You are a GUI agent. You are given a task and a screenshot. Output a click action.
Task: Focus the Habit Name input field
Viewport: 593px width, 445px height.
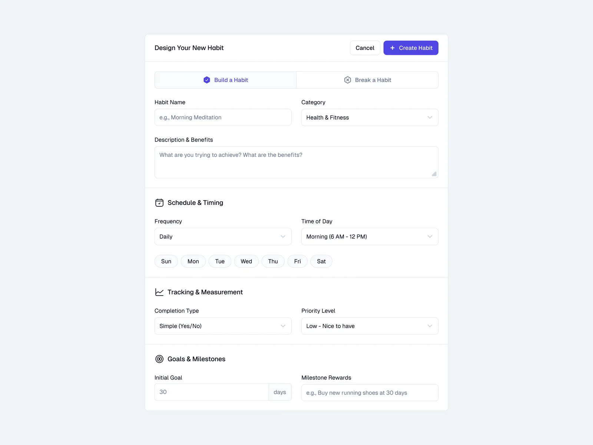[223, 117]
